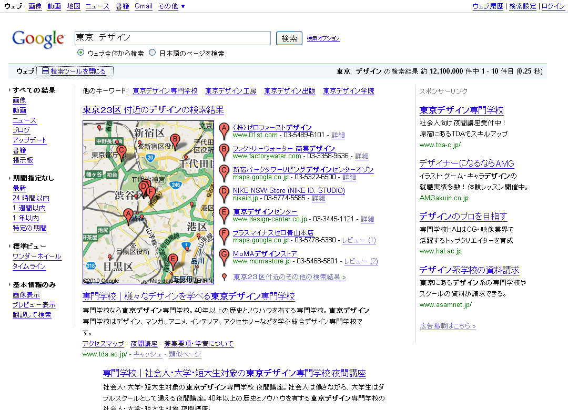Switch to 画像 in left sidebar
This screenshot has height=410, width=568.
[19, 100]
